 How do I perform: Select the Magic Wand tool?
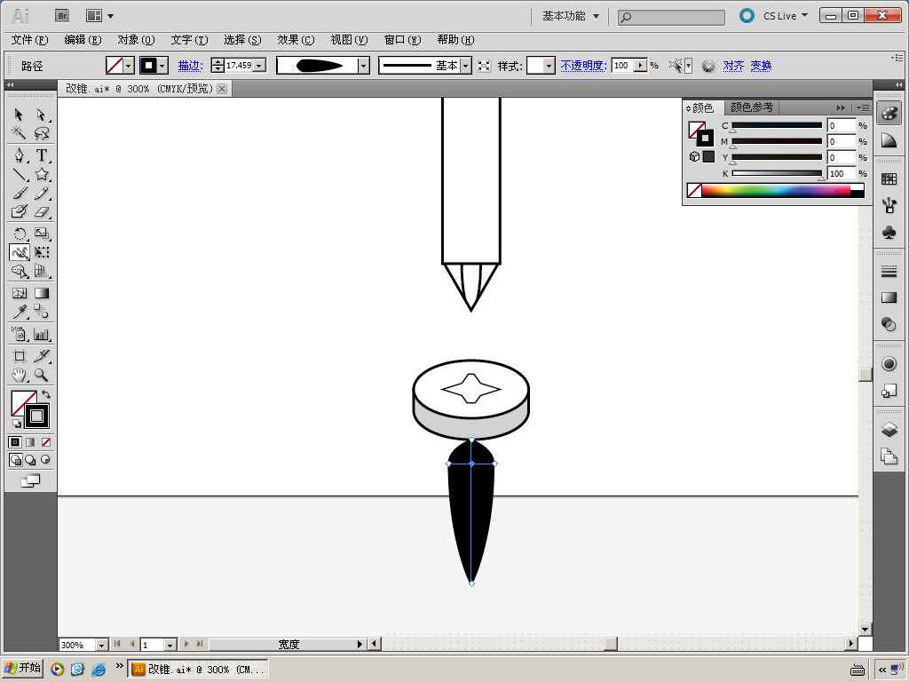tap(20, 133)
